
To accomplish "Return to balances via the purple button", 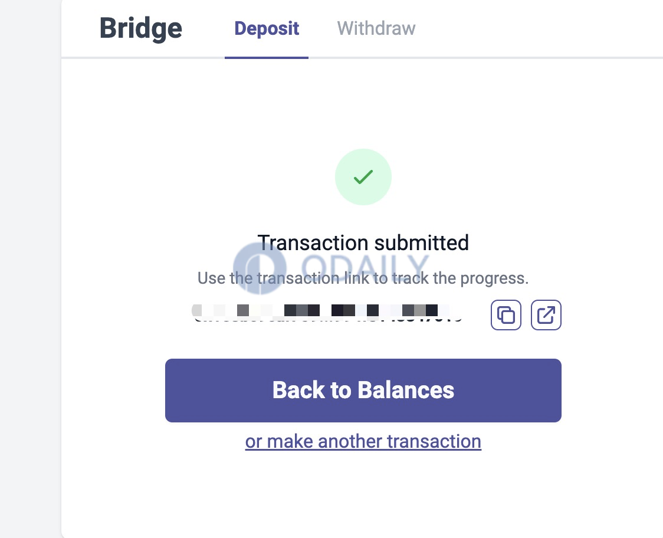I will tap(363, 391).
